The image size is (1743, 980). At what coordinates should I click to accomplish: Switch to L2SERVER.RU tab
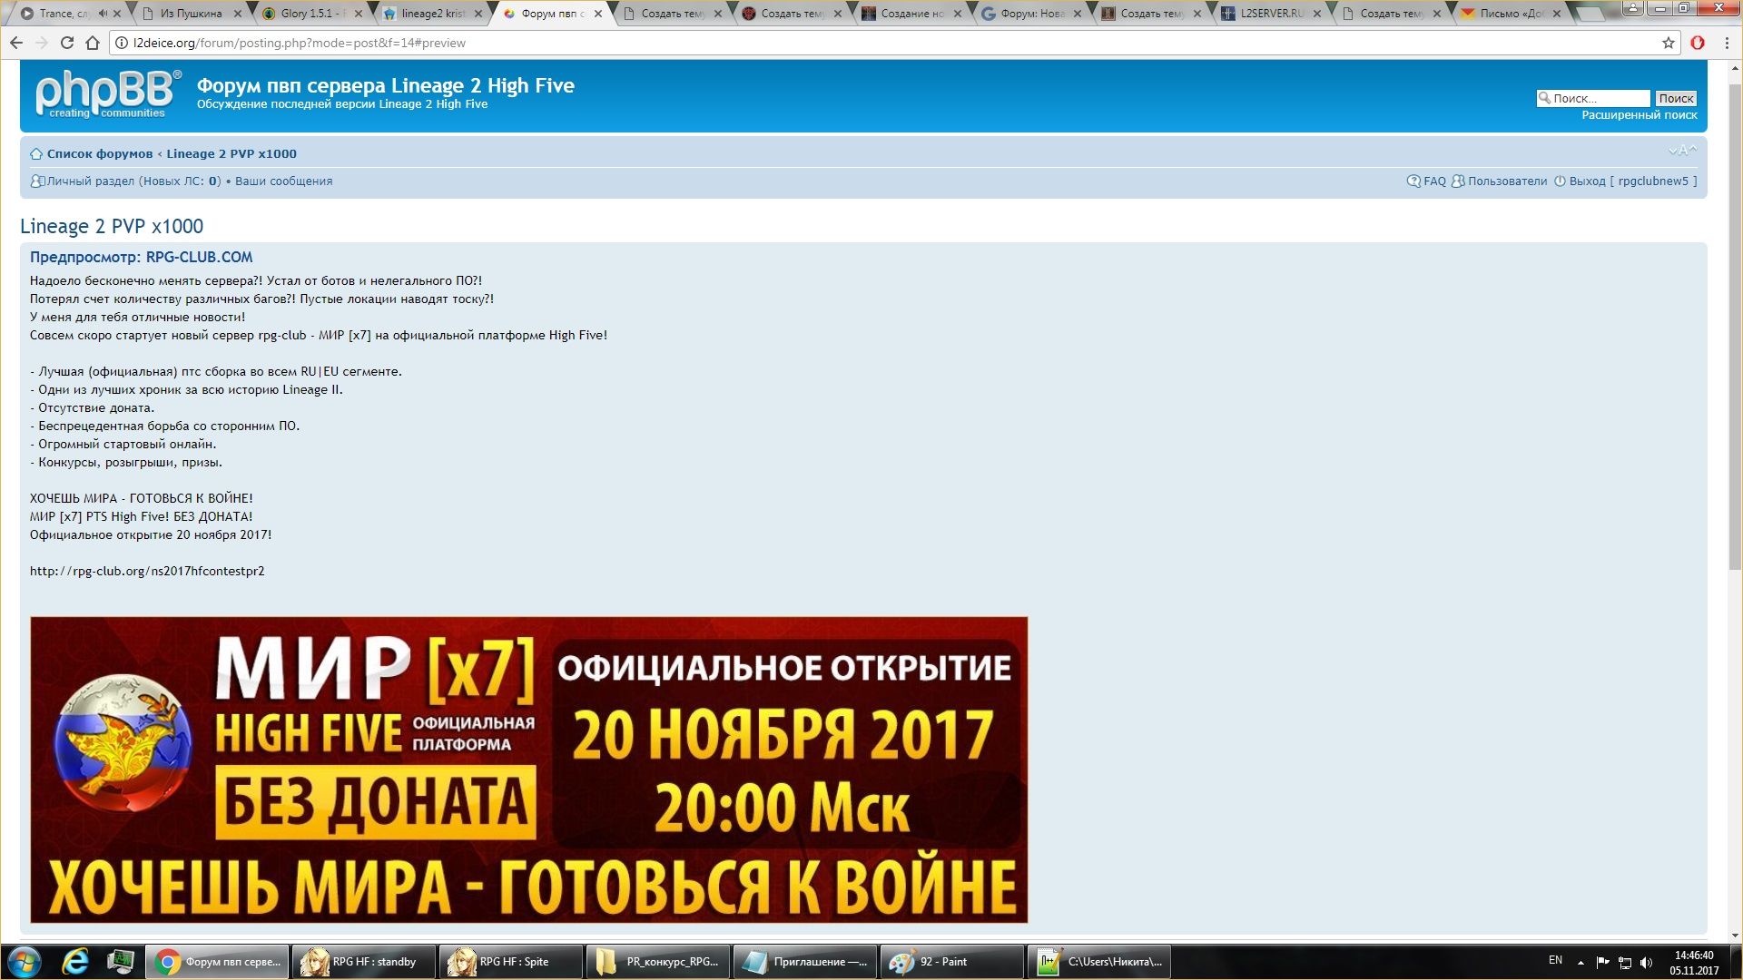1269,14
